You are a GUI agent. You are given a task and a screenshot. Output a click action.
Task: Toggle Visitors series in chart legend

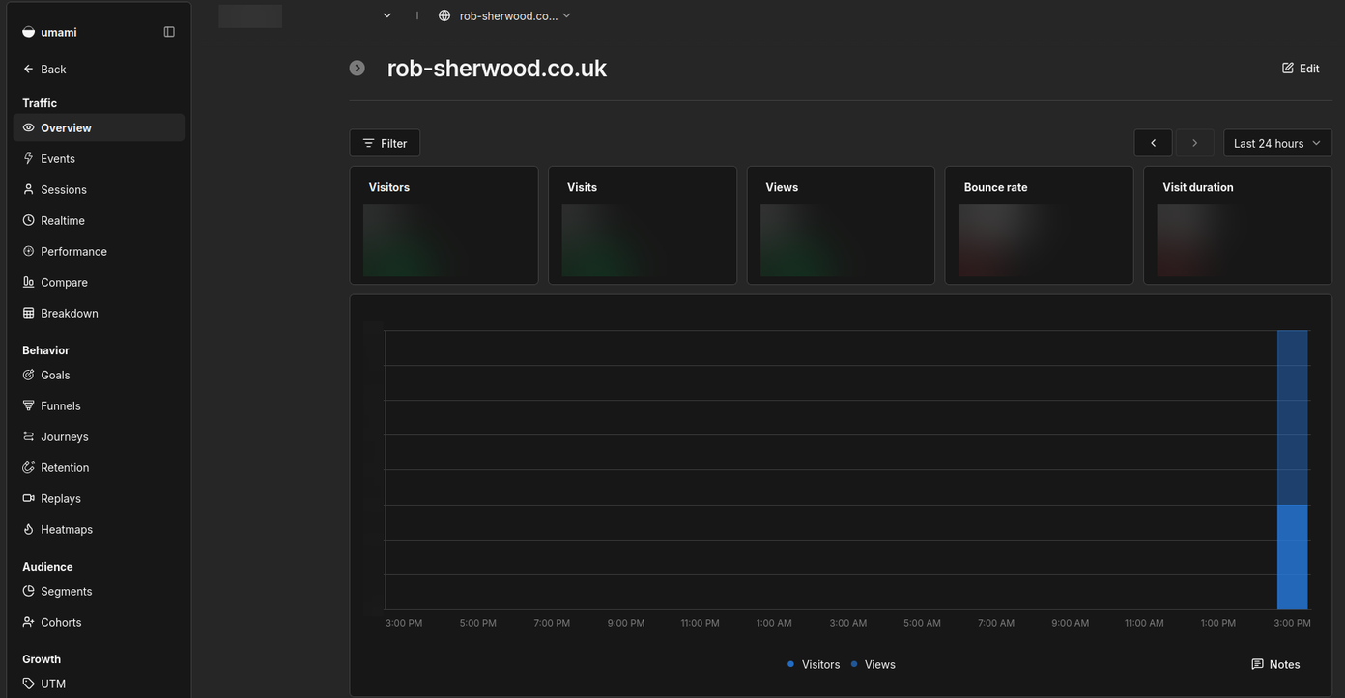coord(814,664)
